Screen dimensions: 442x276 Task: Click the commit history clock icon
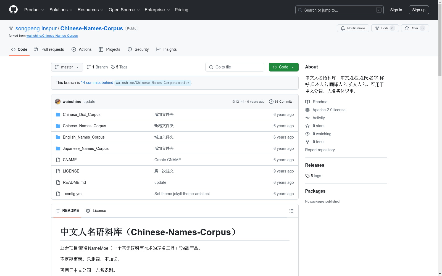[x=271, y=102]
